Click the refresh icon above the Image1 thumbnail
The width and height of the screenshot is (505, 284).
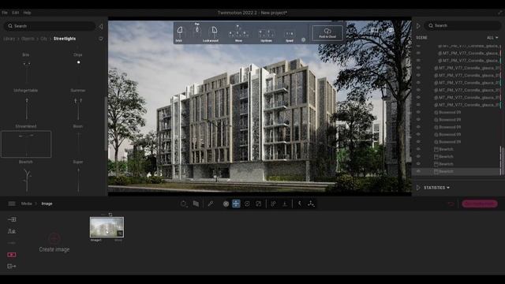(110, 214)
